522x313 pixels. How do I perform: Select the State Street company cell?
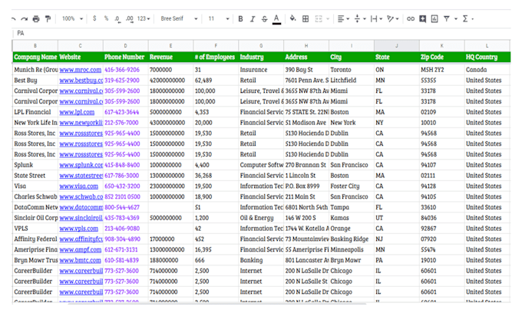[x=35, y=176]
